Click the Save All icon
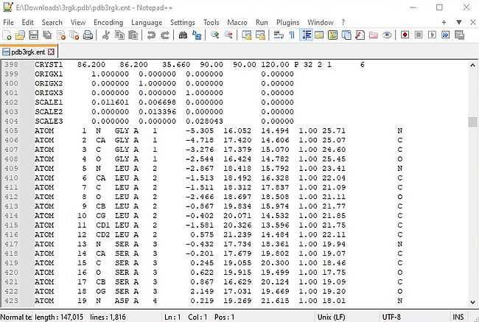Image resolution: width=479 pixels, height=322 pixels. [47, 35]
